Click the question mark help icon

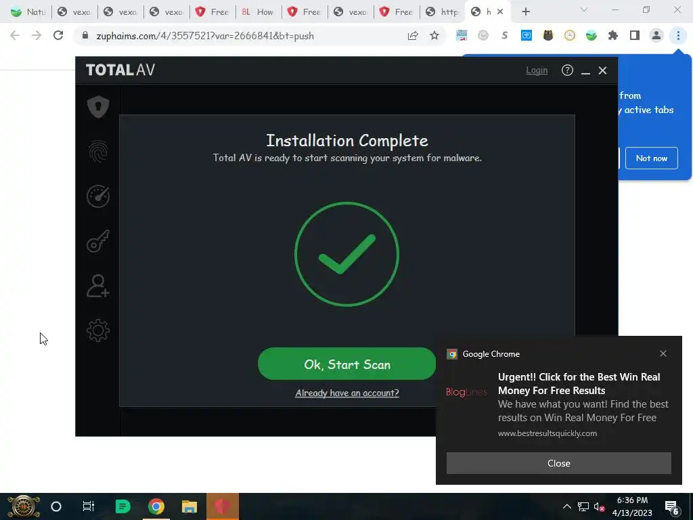point(567,70)
